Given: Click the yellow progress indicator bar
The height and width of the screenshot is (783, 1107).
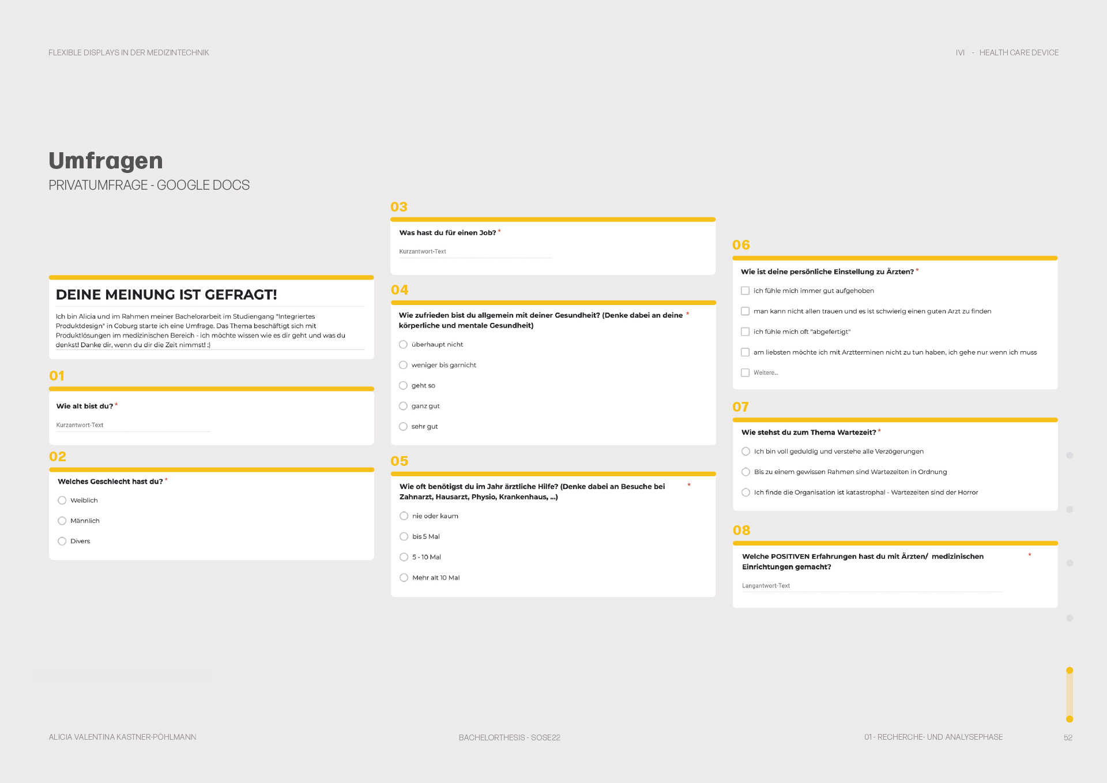Looking at the screenshot, I should [x=1070, y=695].
